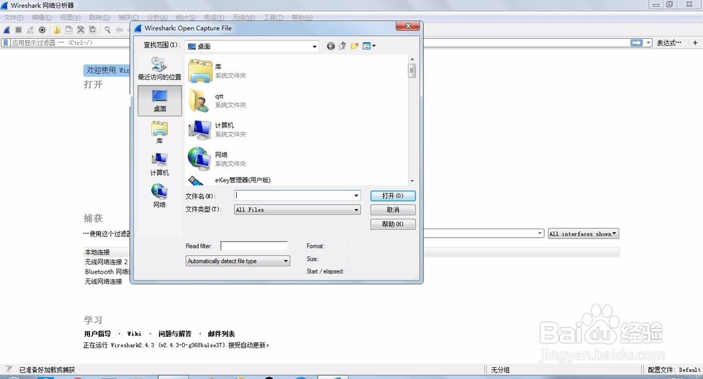
Task: Close the Open Capture File dialog
Action: point(408,26)
